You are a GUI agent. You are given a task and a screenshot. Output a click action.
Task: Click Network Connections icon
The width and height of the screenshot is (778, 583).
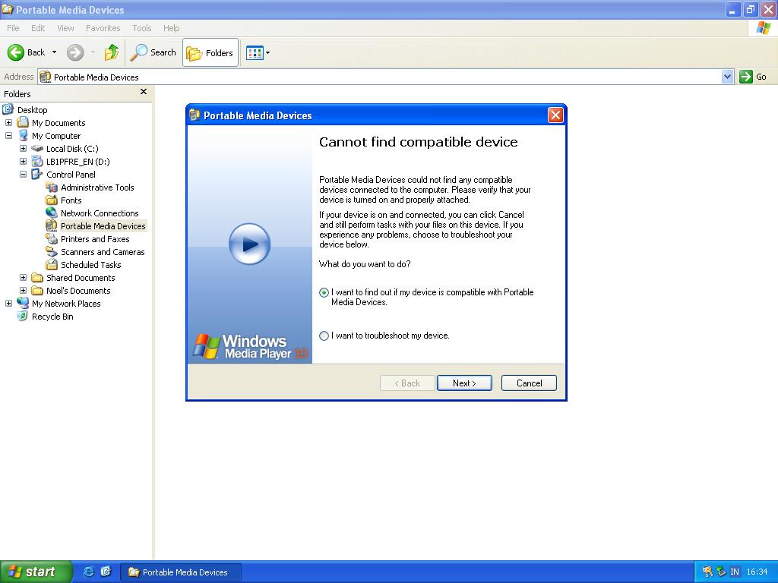click(52, 213)
